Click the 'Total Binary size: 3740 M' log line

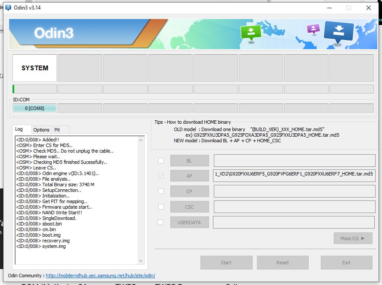tap(55, 185)
